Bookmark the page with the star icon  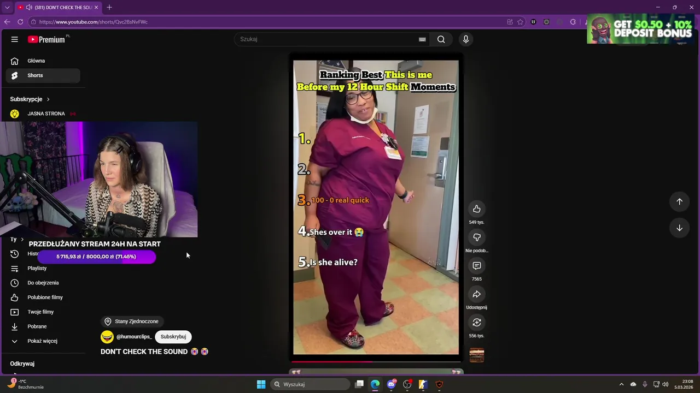521,22
